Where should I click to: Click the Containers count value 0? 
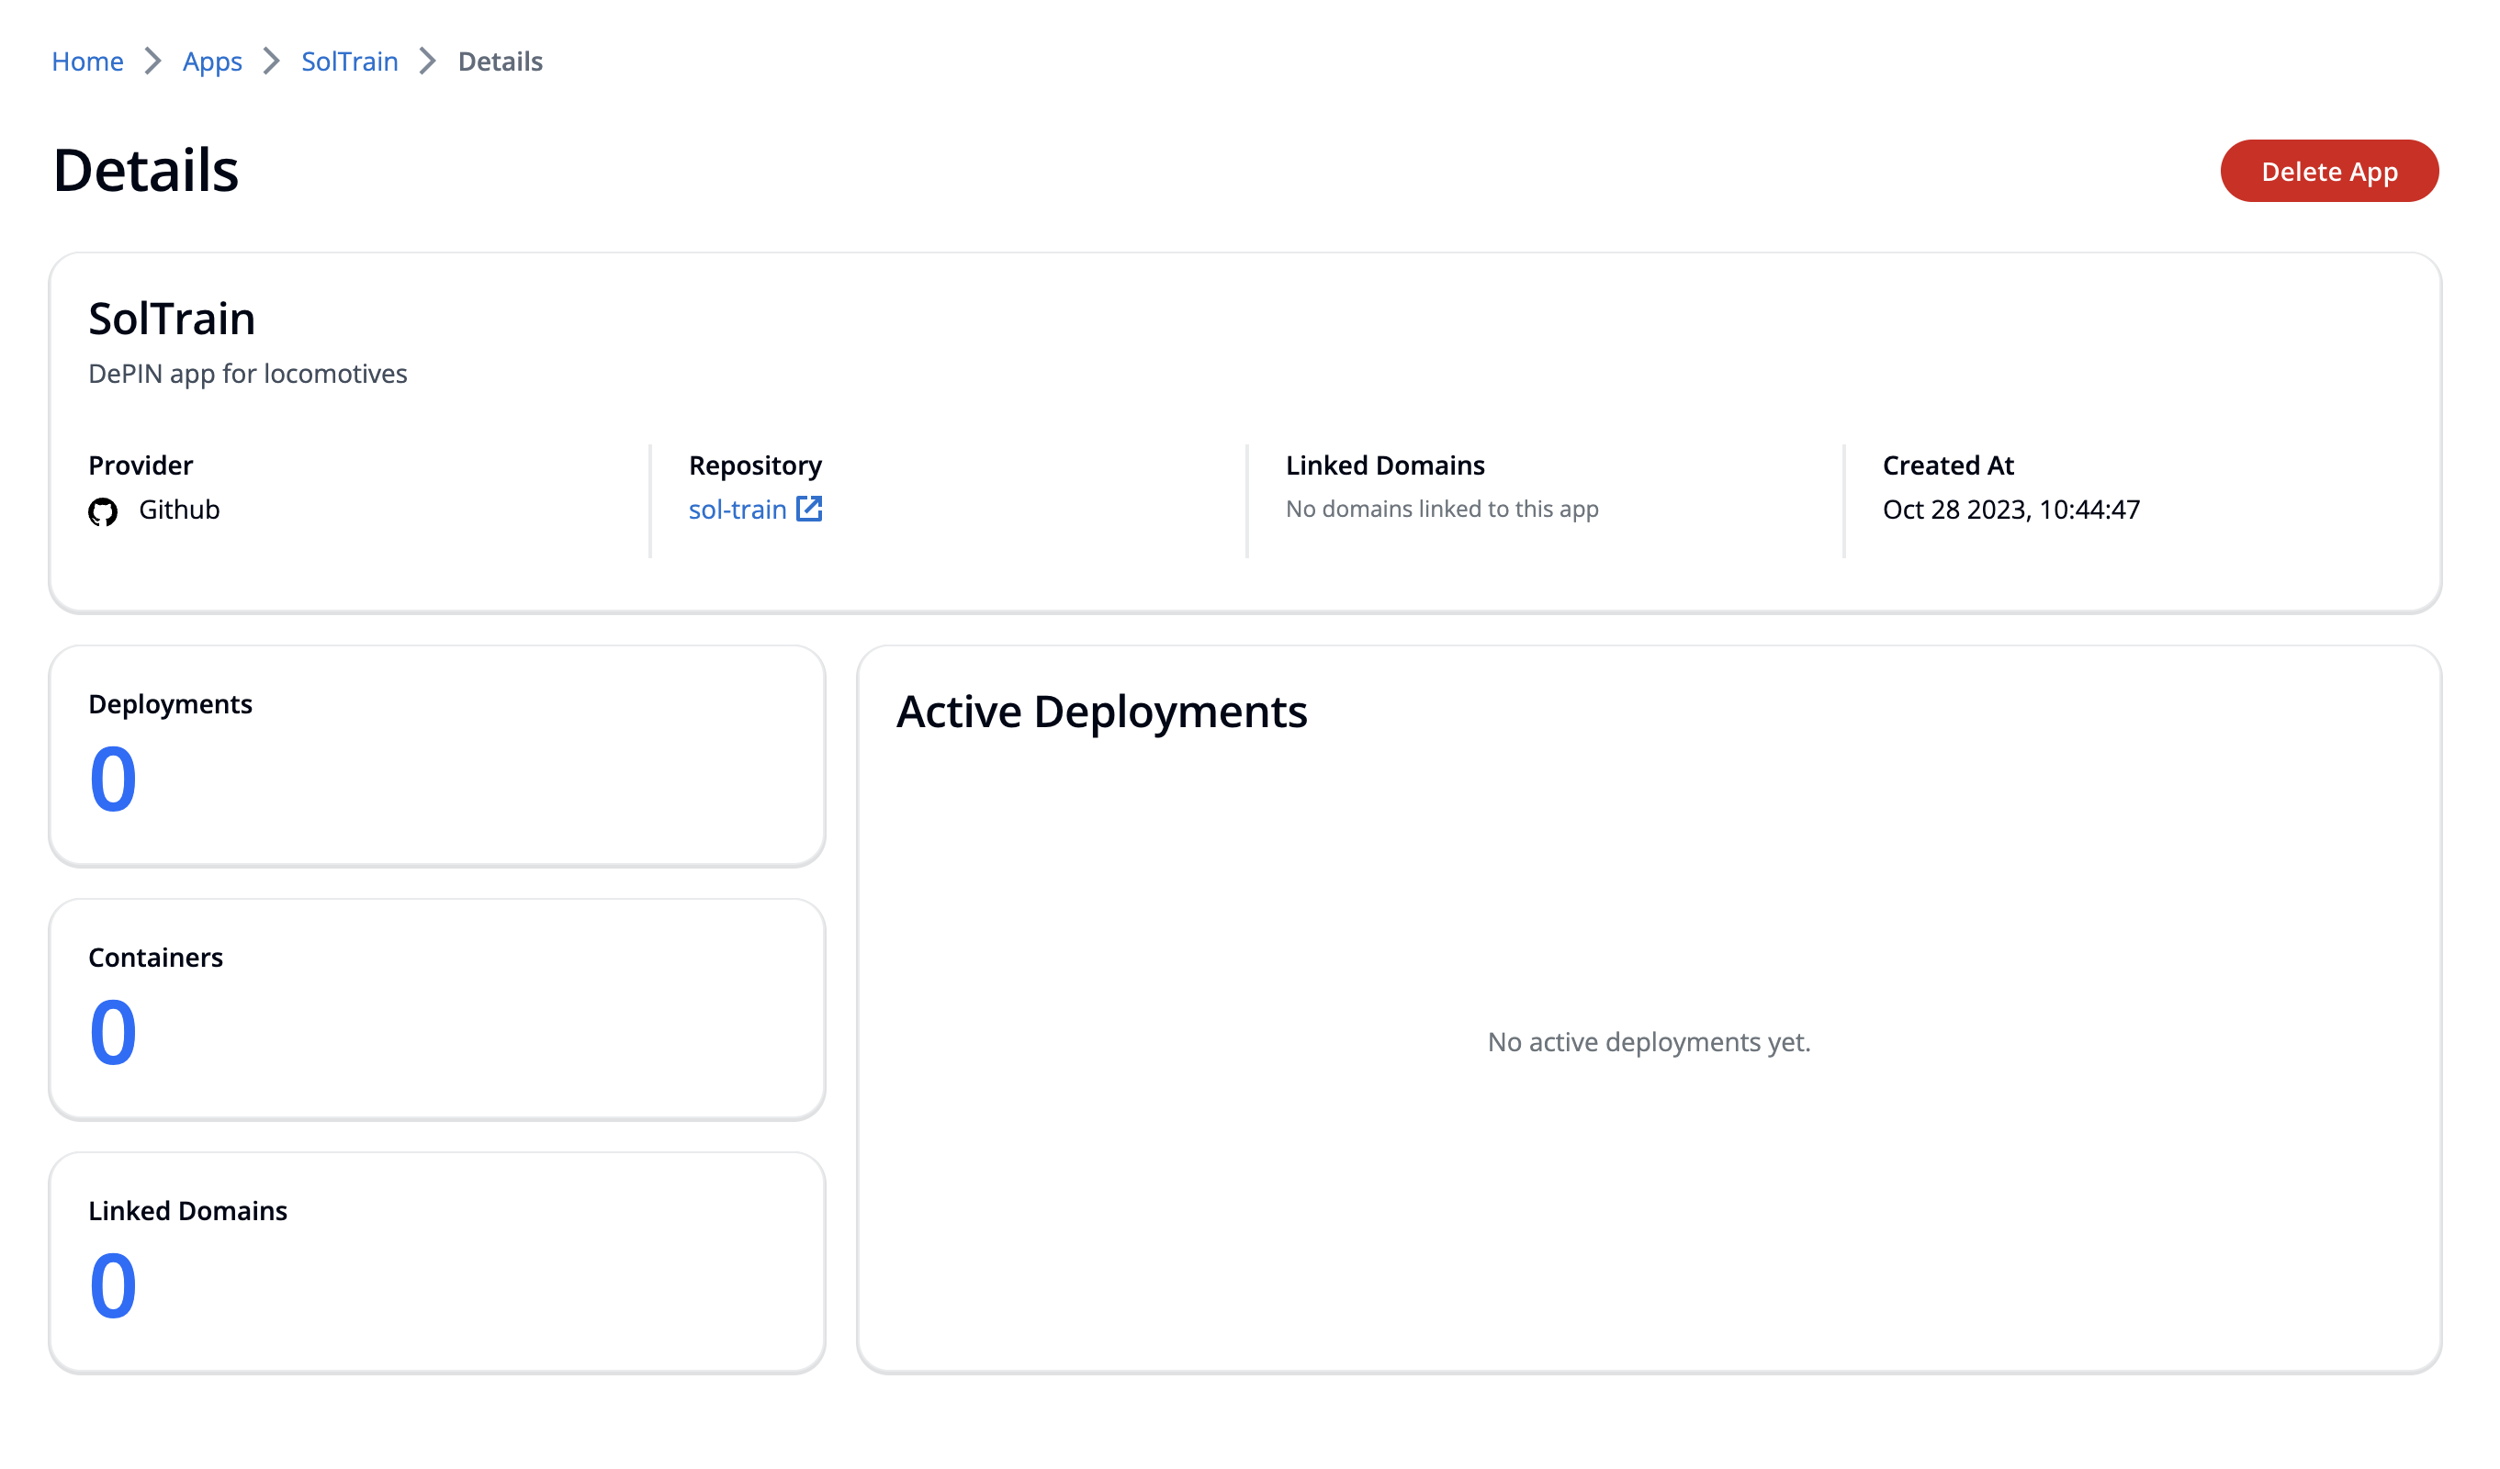(x=113, y=1032)
